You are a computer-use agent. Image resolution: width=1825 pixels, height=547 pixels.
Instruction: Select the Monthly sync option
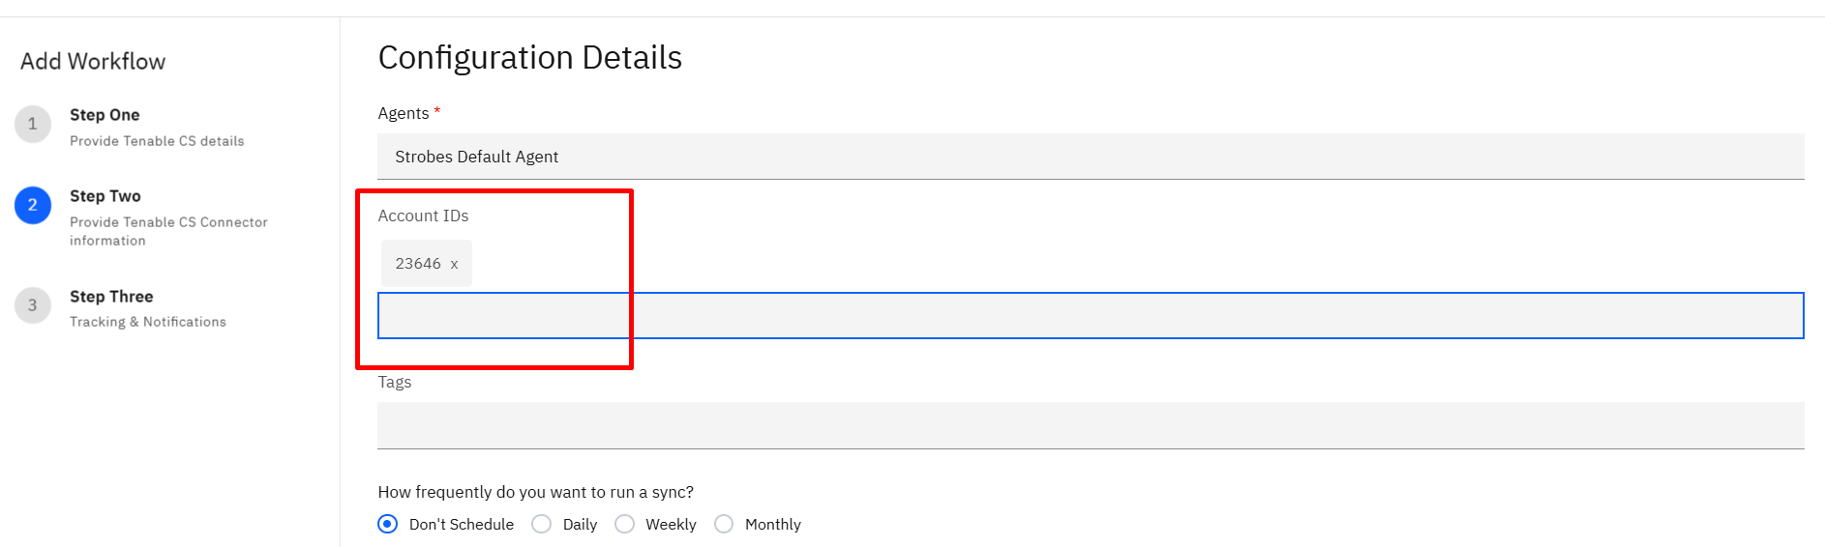tap(724, 524)
